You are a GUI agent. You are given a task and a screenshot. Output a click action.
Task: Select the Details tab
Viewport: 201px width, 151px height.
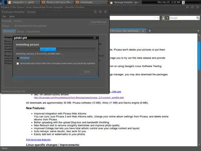pos(20,31)
